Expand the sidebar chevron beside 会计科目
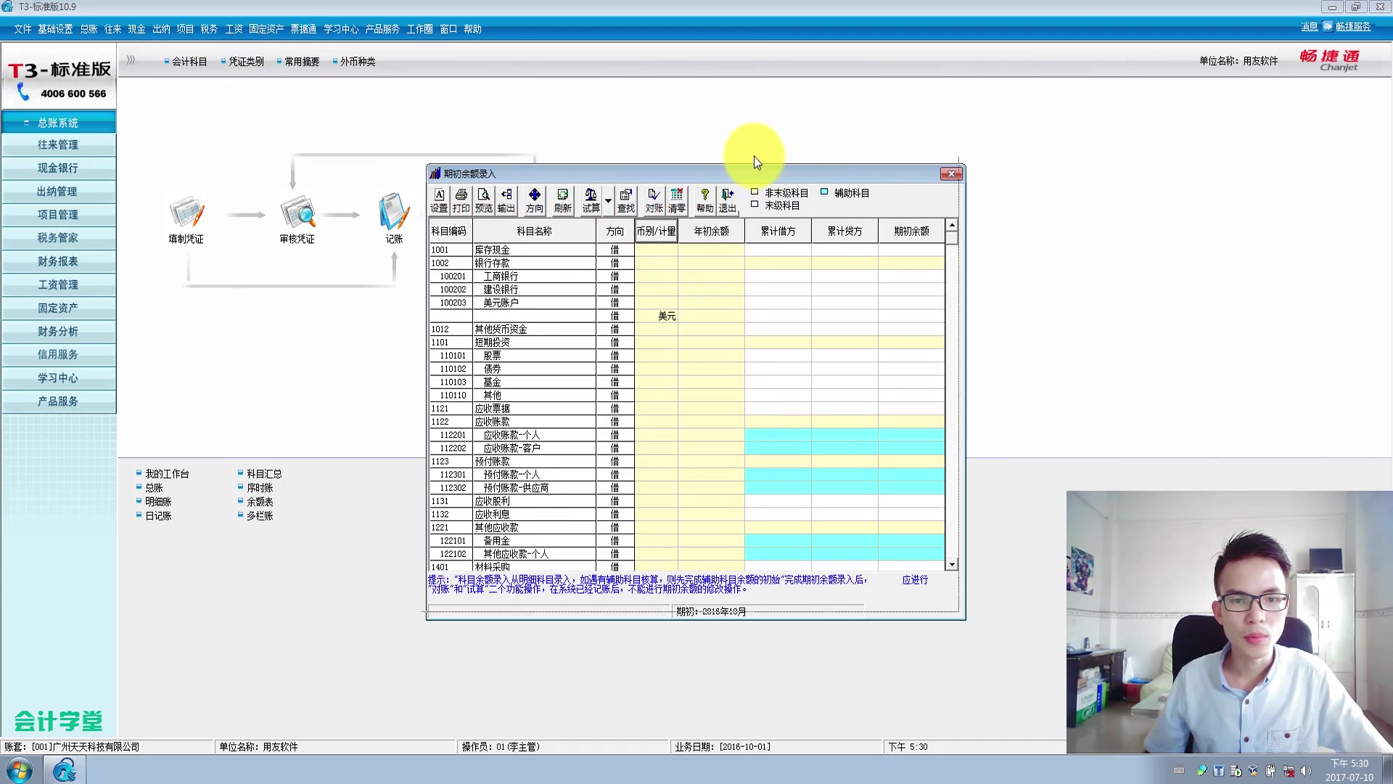The width and height of the screenshot is (1393, 784). point(131,60)
